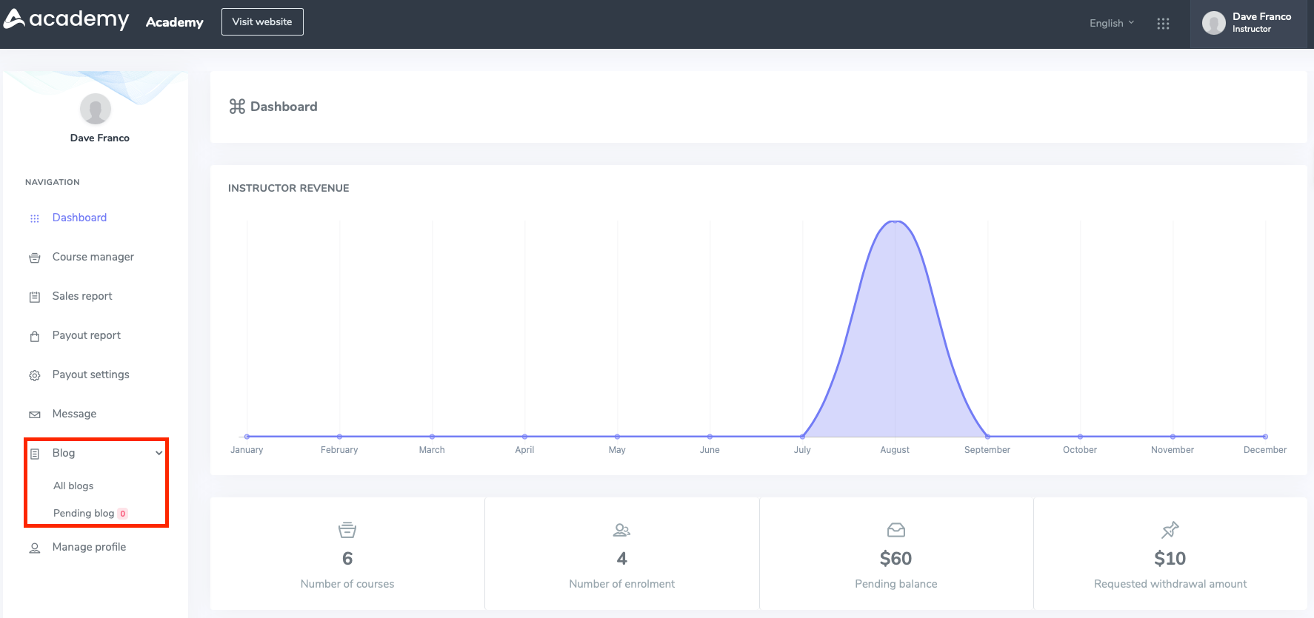Click the Payout settings gear icon
Viewport: 1314px width, 618px height.
35,375
